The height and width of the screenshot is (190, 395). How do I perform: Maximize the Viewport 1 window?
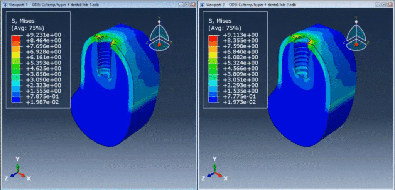(187, 5)
